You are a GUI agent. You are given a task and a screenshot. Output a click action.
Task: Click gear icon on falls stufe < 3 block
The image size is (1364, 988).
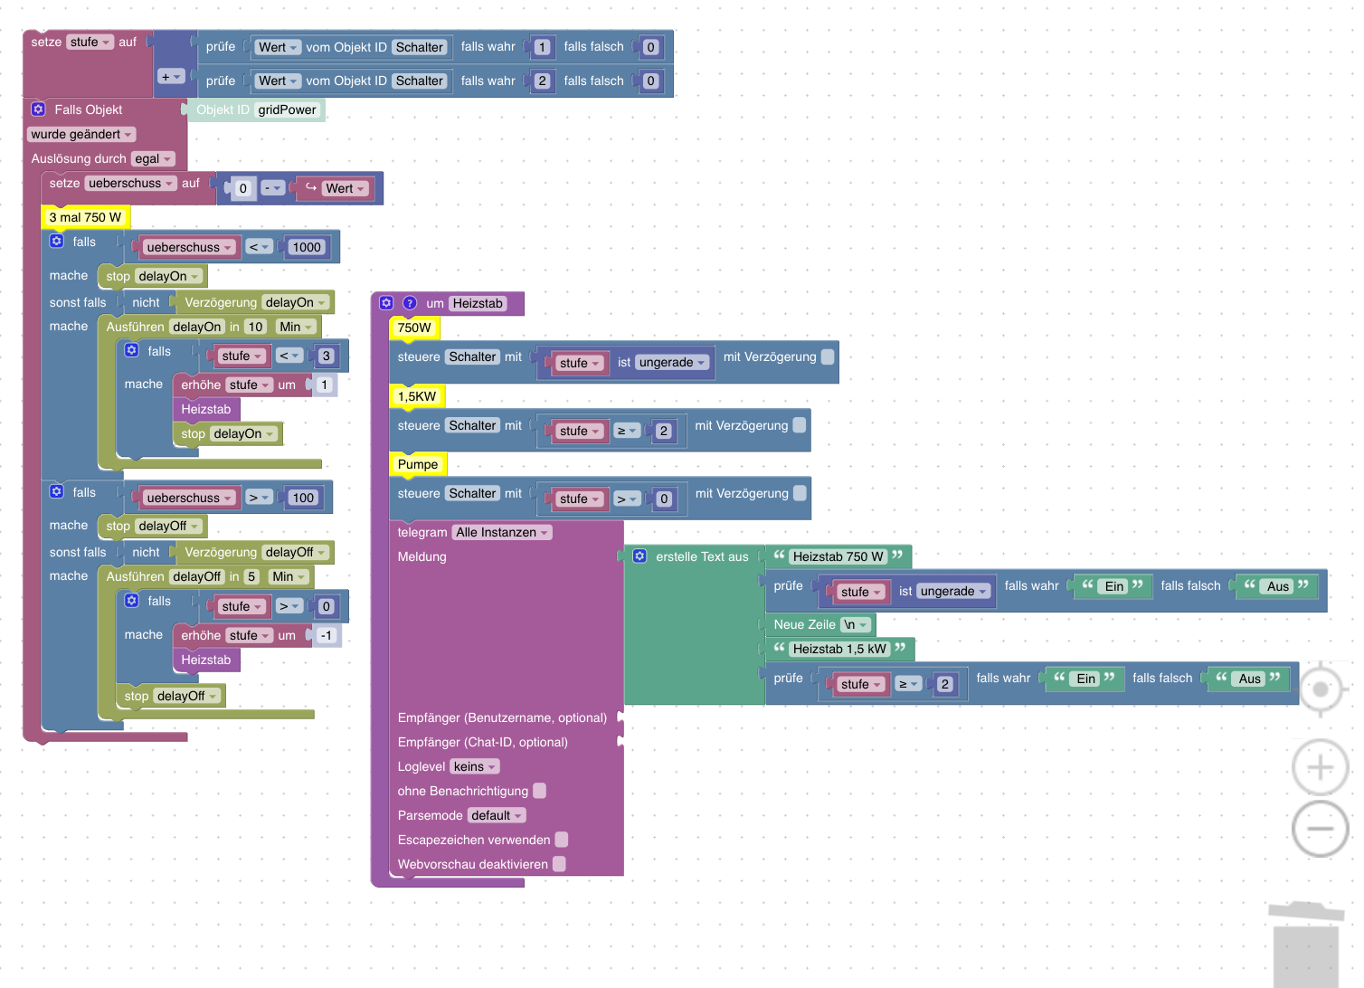pyautogui.click(x=132, y=350)
